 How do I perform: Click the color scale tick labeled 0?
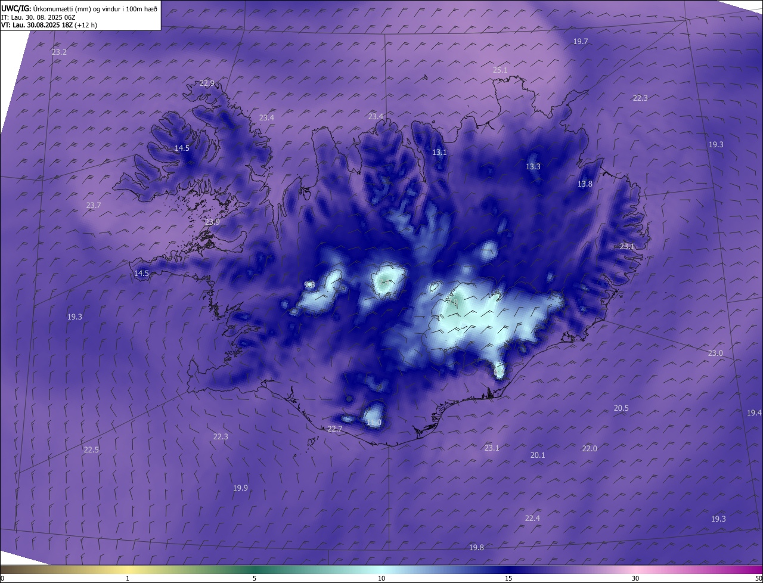(2, 579)
